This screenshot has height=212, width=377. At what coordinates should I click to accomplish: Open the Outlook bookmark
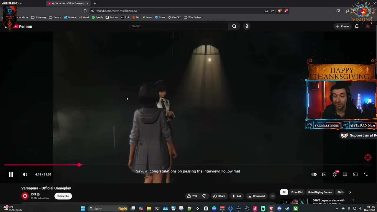[70, 17]
